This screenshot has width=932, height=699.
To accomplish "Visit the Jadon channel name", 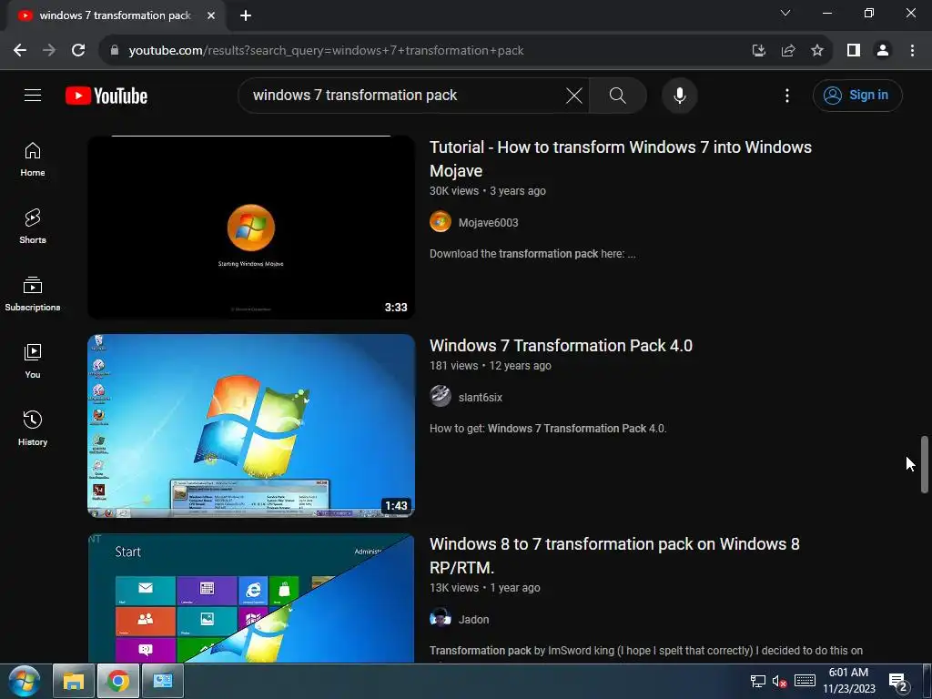I will pos(473,619).
